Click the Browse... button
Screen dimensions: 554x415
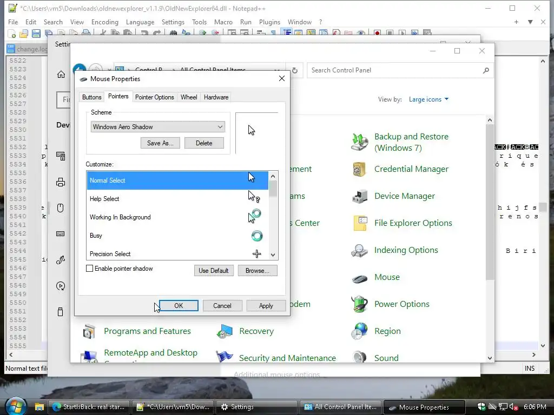coord(258,271)
